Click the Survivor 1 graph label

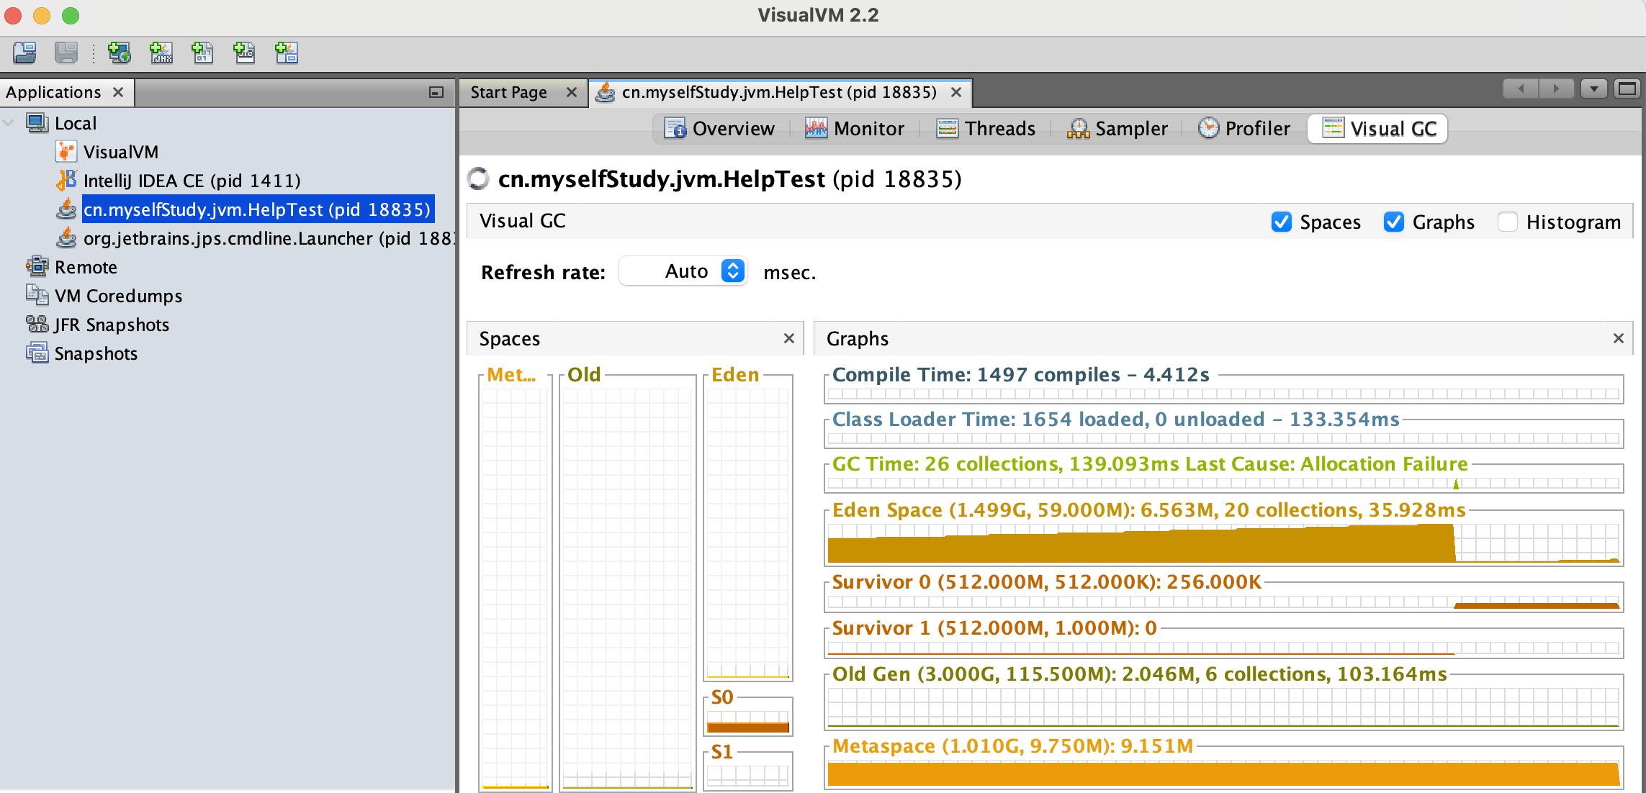point(994,628)
